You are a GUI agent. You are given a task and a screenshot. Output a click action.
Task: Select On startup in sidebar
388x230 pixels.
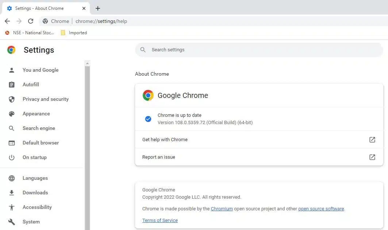35,158
